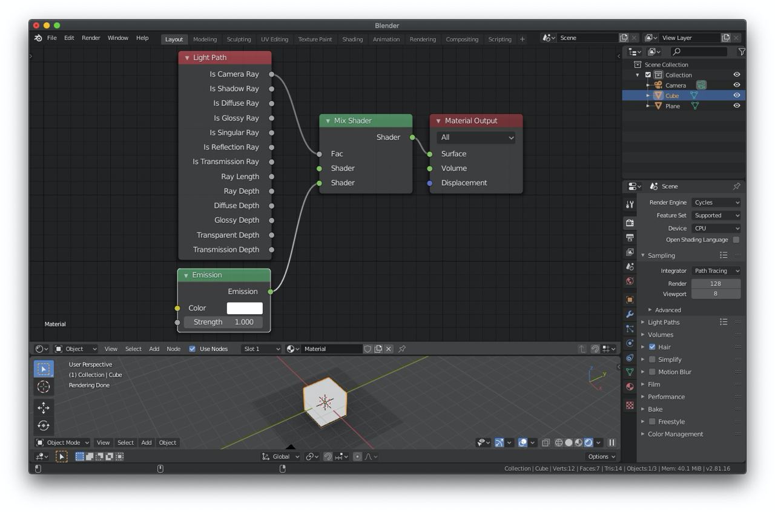
Task: Open the View Layer properties tab
Action: 630,252
